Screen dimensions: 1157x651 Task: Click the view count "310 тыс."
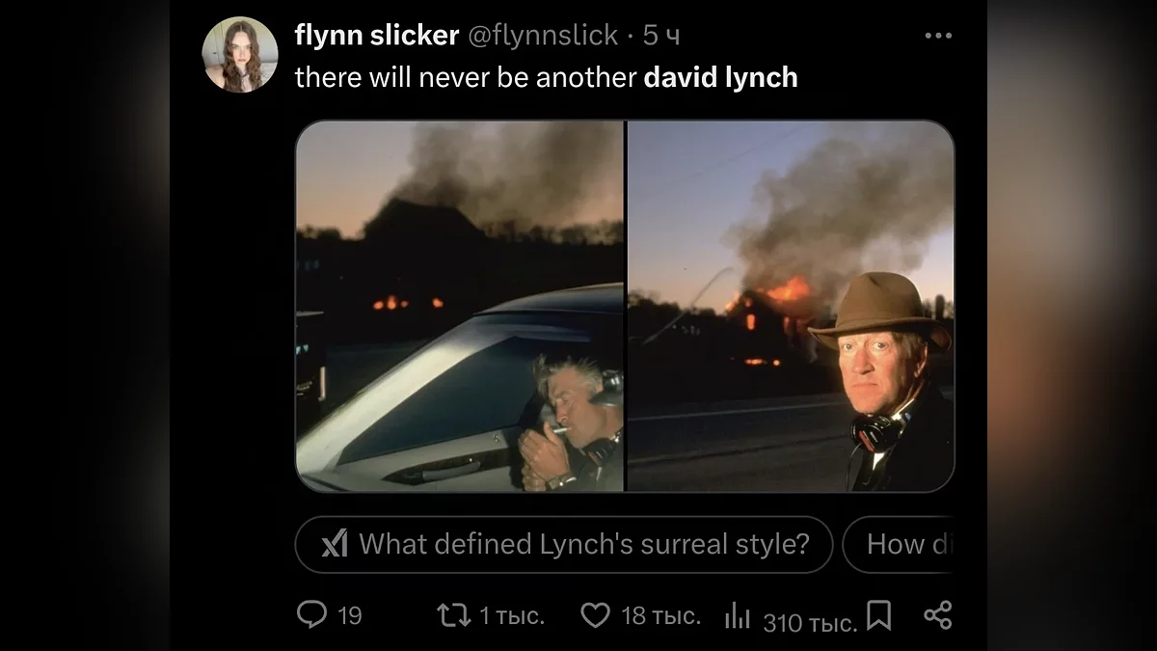(809, 623)
